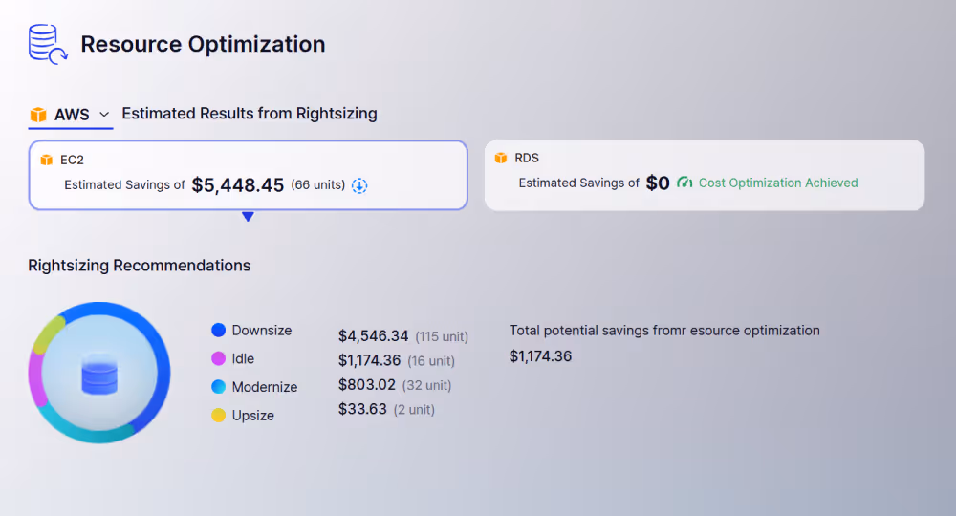Click the $4,546.34 Downsize amount

(x=373, y=336)
